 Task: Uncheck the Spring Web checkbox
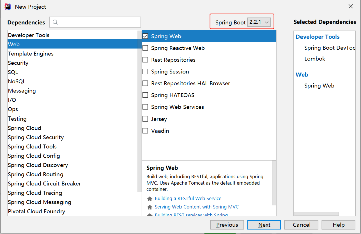pos(145,36)
